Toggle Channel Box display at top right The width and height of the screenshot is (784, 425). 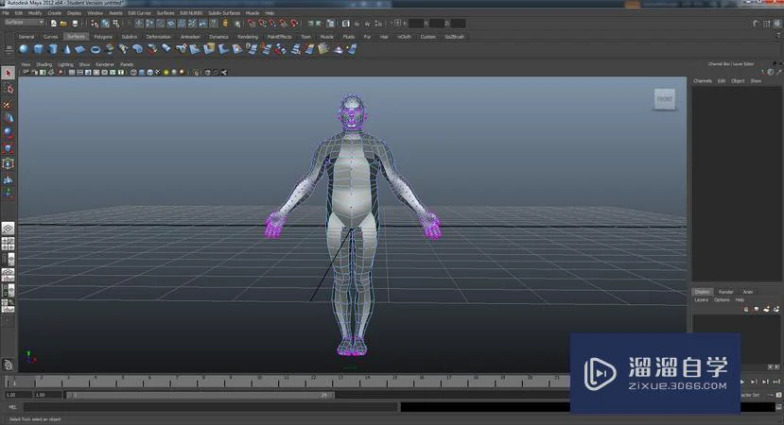[x=778, y=24]
